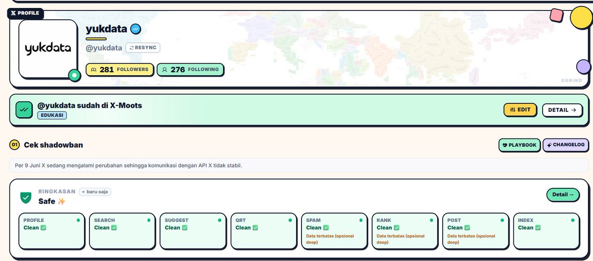
Task: Select the PROFILE Clean card
Action: 51,231
